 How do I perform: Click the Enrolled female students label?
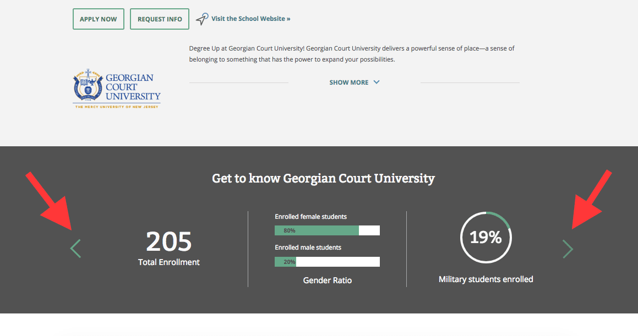point(311,217)
